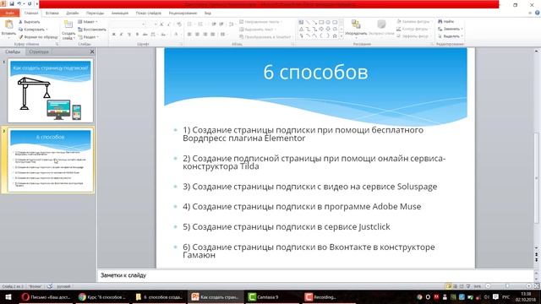Adjust the zoom level slider
The width and height of the screenshot is (541, 304).
[507, 286]
